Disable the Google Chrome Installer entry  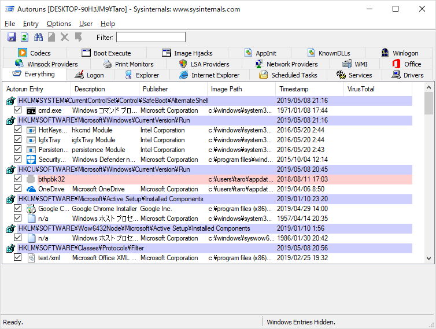[17, 208]
